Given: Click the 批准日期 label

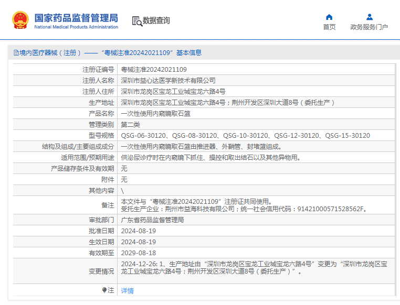Looking at the screenshot, I should click(101, 231).
